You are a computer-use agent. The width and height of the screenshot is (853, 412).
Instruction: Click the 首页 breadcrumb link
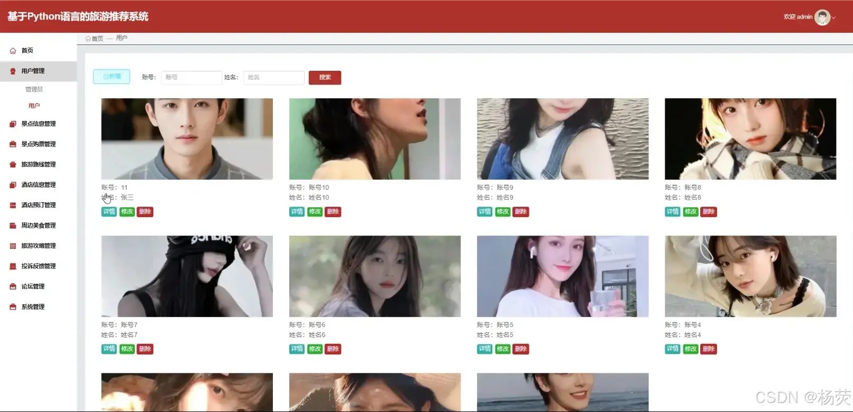point(97,39)
